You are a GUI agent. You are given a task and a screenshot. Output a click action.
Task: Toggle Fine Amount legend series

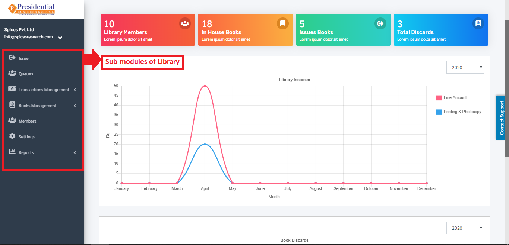tap(451, 97)
